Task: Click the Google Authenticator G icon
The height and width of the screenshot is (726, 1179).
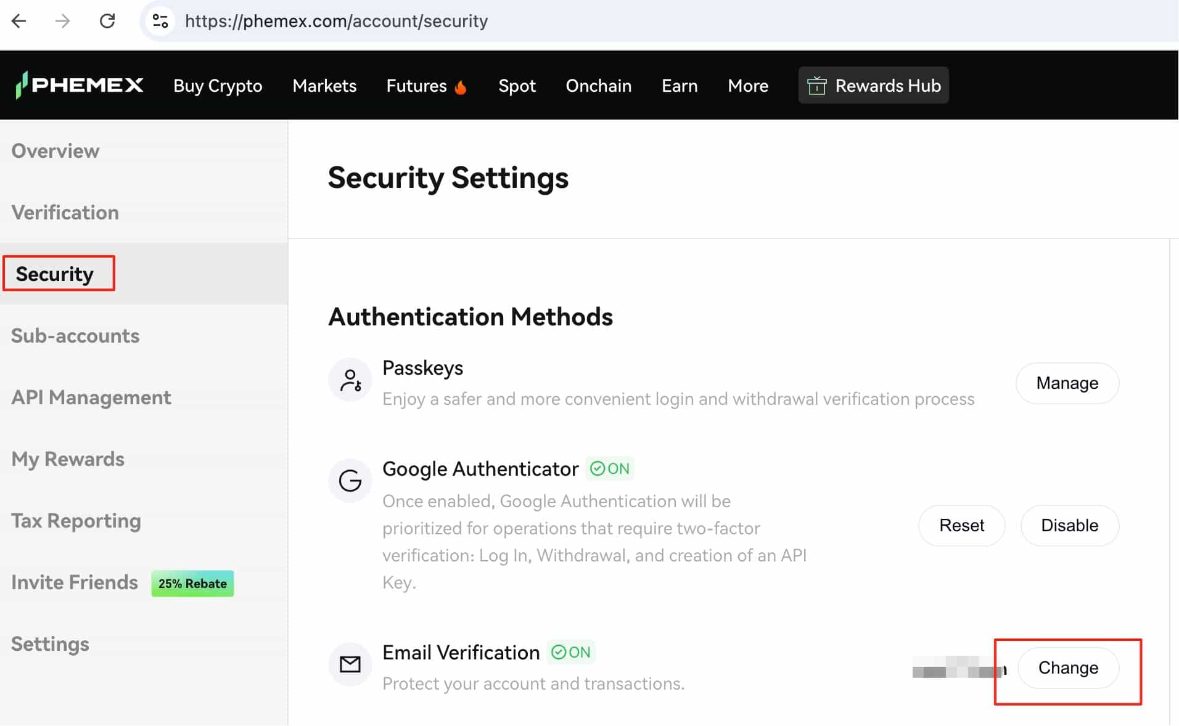Action: 350,481
